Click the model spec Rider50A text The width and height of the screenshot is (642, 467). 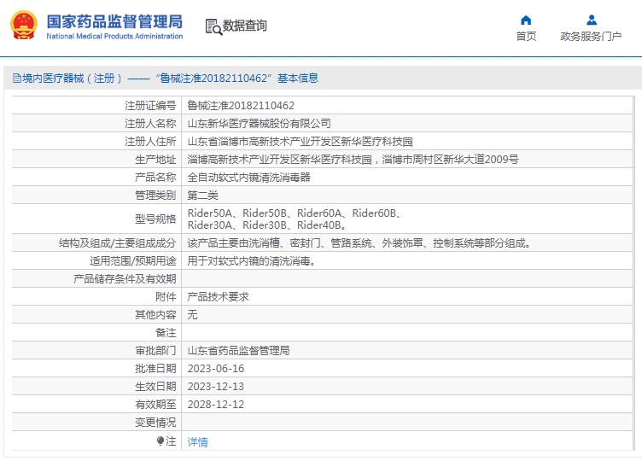pos(211,213)
